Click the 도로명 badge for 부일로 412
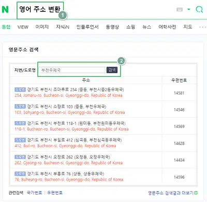Image resolution: width=207 pixels, height=202 pixels. (20, 140)
